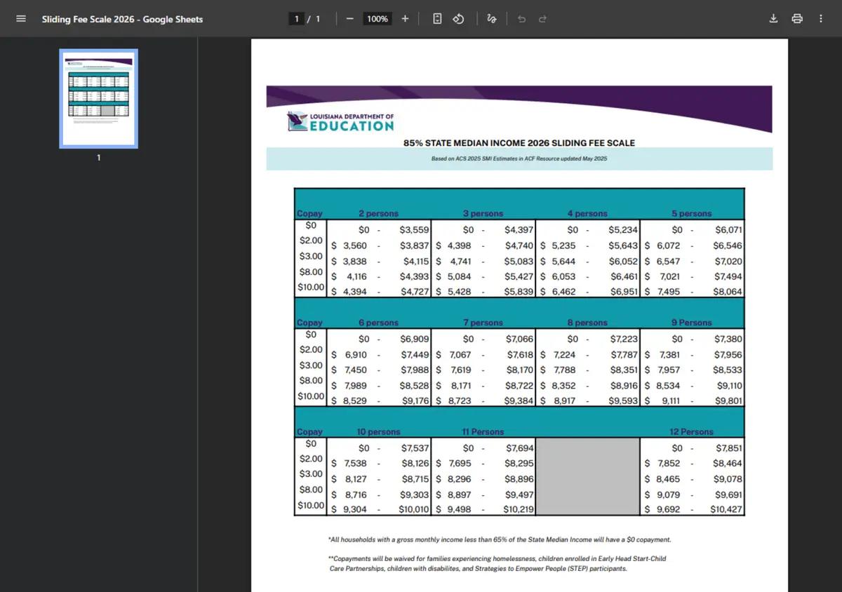Rotate the document counterclockwise
842x592 pixels.
[458, 19]
